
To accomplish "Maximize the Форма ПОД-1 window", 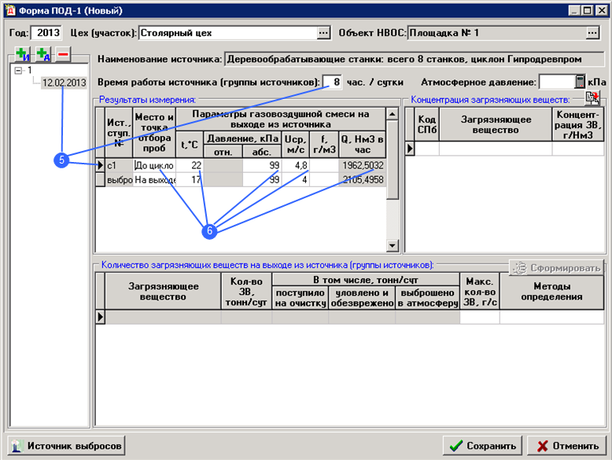I will (x=588, y=10).
